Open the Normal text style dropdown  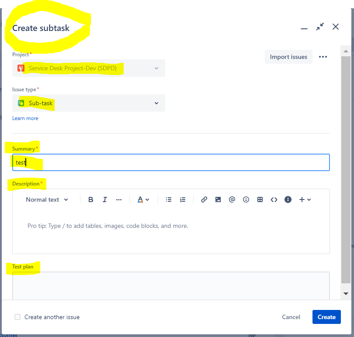point(47,199)
